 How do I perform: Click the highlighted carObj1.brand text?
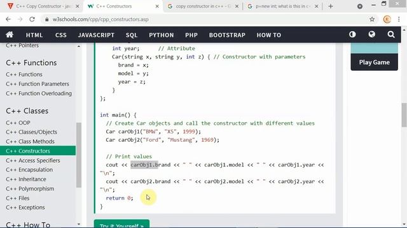coord(144,165)
